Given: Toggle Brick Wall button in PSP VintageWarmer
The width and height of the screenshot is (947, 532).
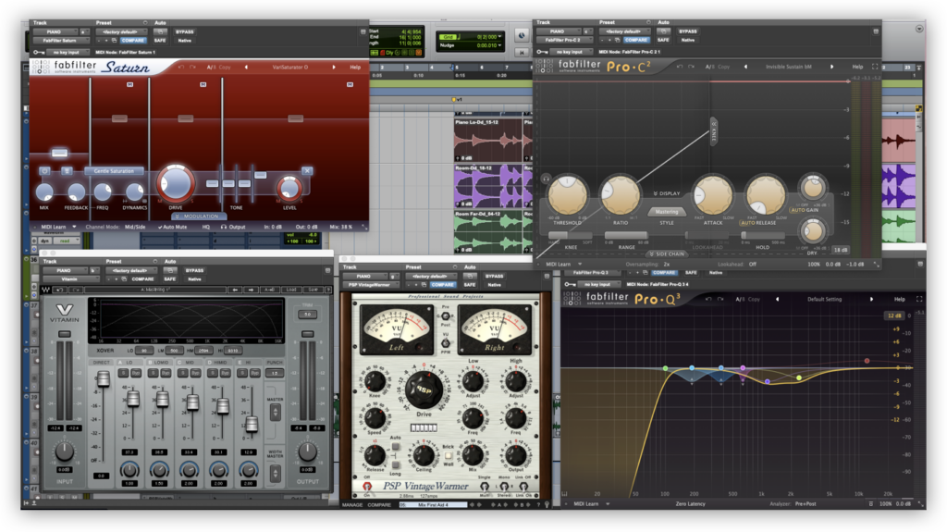Looking at the screenshot, I should [449, 454].
